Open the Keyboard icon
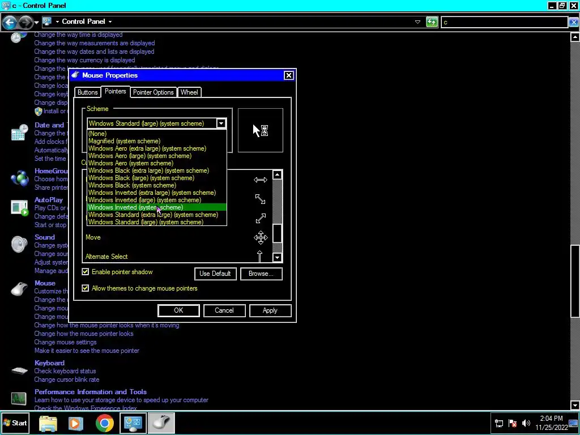580x435 pixels. point(19,370)
